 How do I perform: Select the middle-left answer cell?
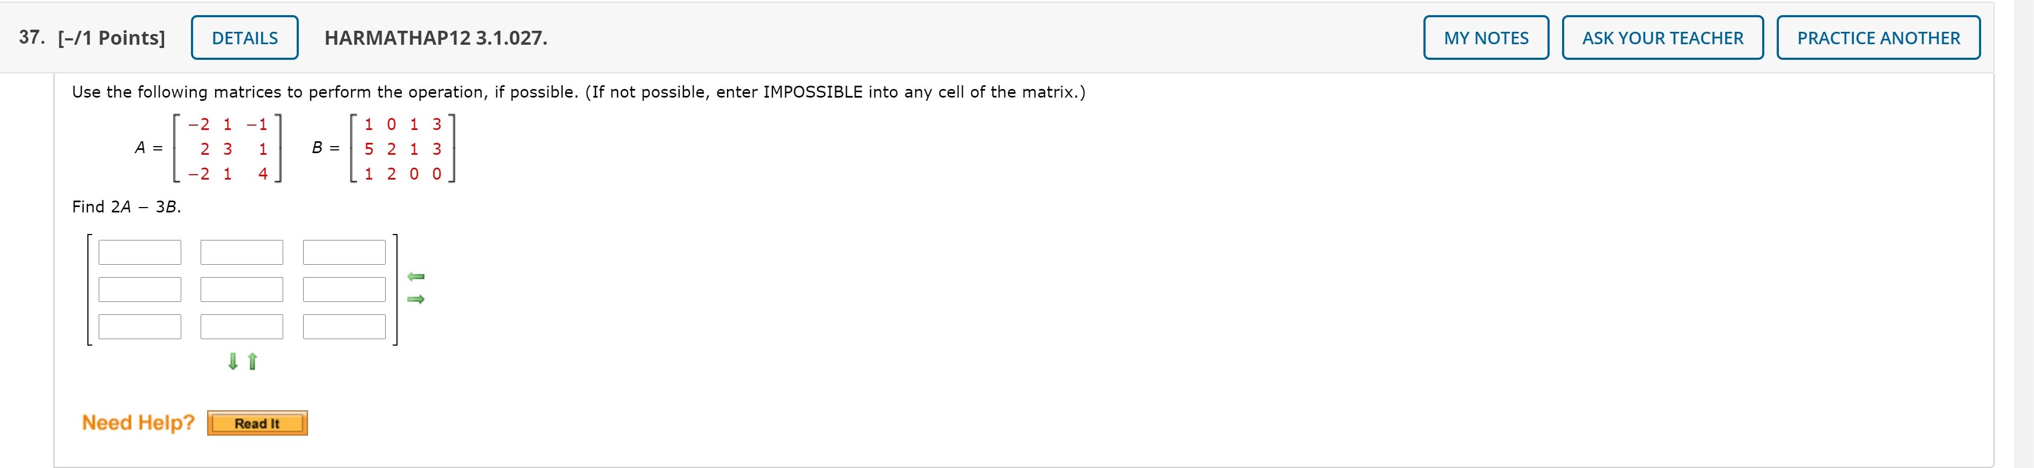[139, 289]
